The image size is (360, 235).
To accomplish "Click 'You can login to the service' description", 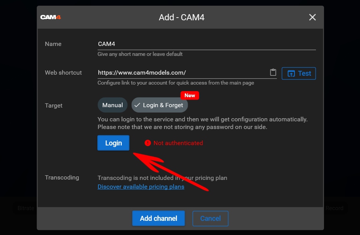I will (x=203, y=123).
